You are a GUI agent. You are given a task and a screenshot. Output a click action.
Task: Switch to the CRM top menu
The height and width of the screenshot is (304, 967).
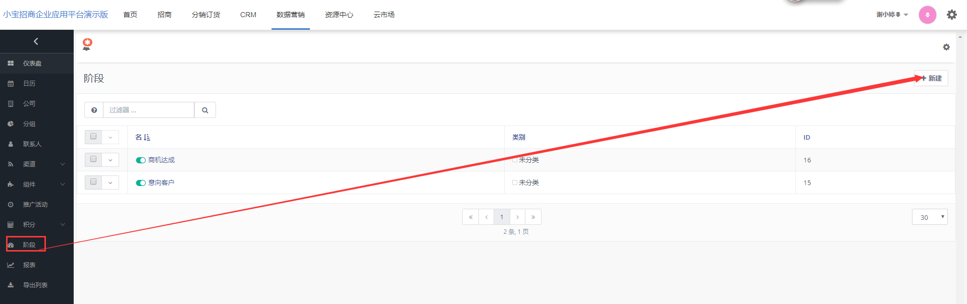(x=248, y=15)
